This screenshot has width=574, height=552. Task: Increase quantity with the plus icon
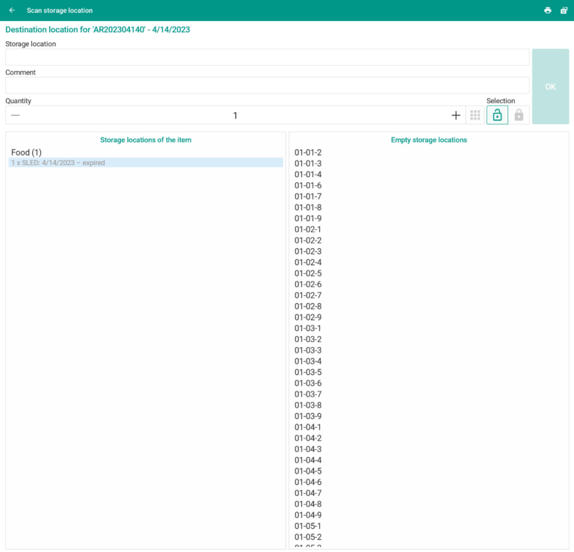click(456, 115)
